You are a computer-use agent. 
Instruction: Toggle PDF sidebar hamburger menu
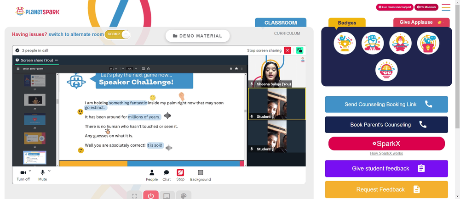(18, 69)
